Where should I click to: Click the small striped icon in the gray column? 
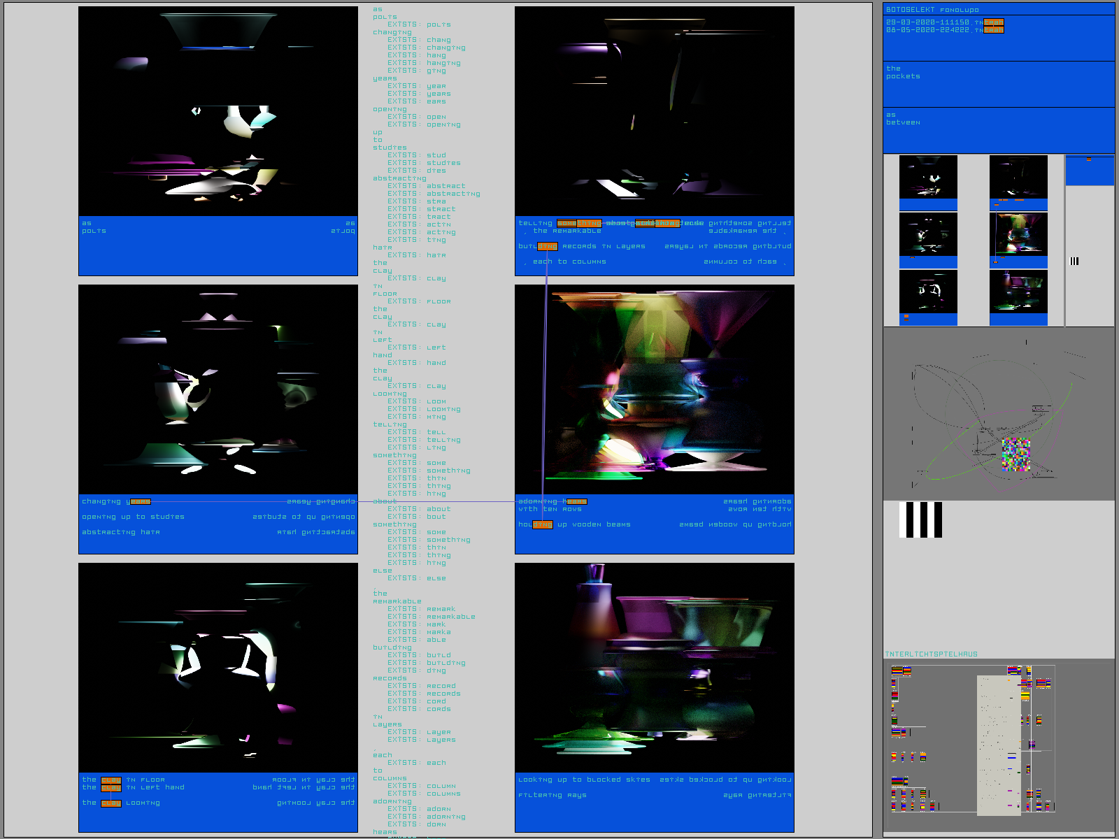[x=1074, y=261]
